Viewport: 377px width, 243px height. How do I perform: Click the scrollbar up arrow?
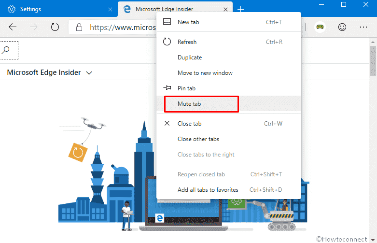tap(373, 42)
